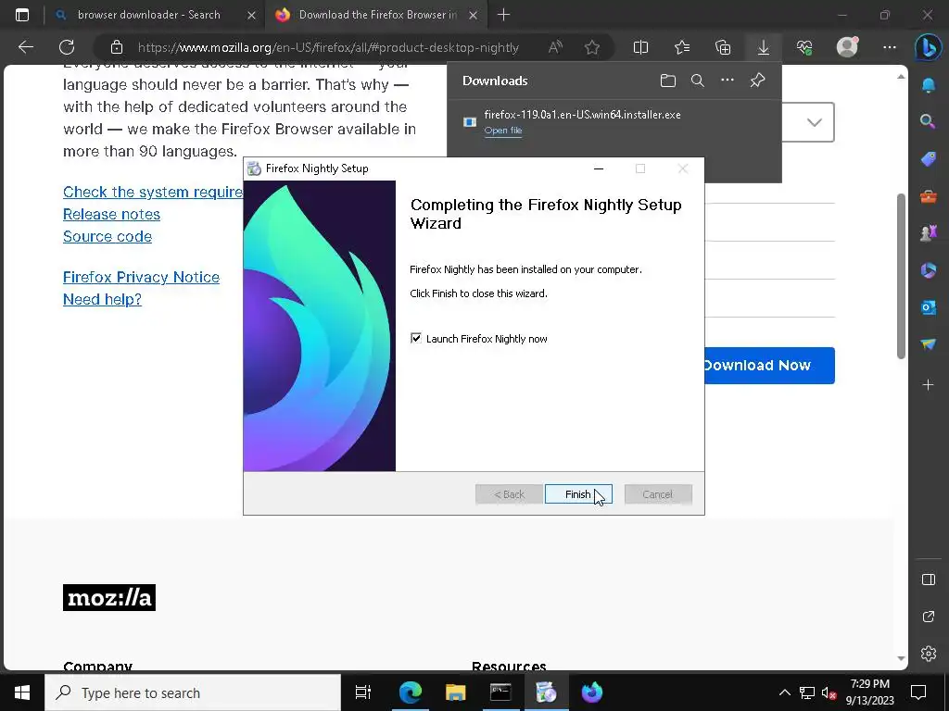
Task: Click the page scroll down arrow
Action: click(901, 658)
